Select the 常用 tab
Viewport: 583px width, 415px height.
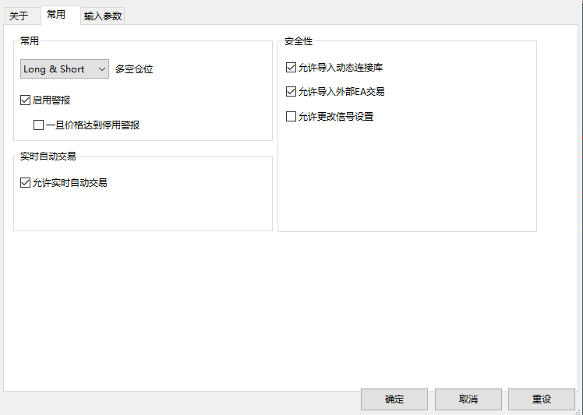click(x=56, y=14)
